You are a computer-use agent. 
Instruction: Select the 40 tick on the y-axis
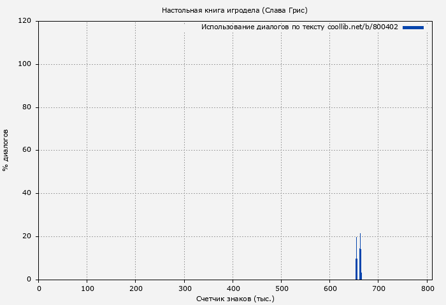coord(27,193)
